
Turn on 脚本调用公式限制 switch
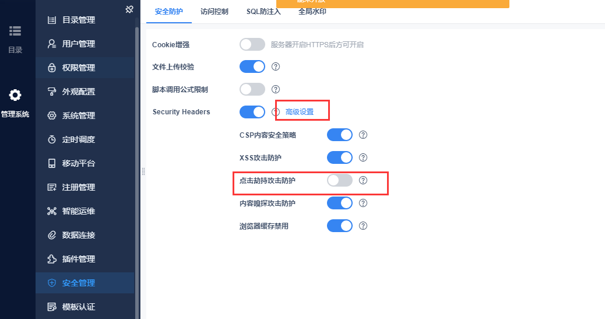252,89
